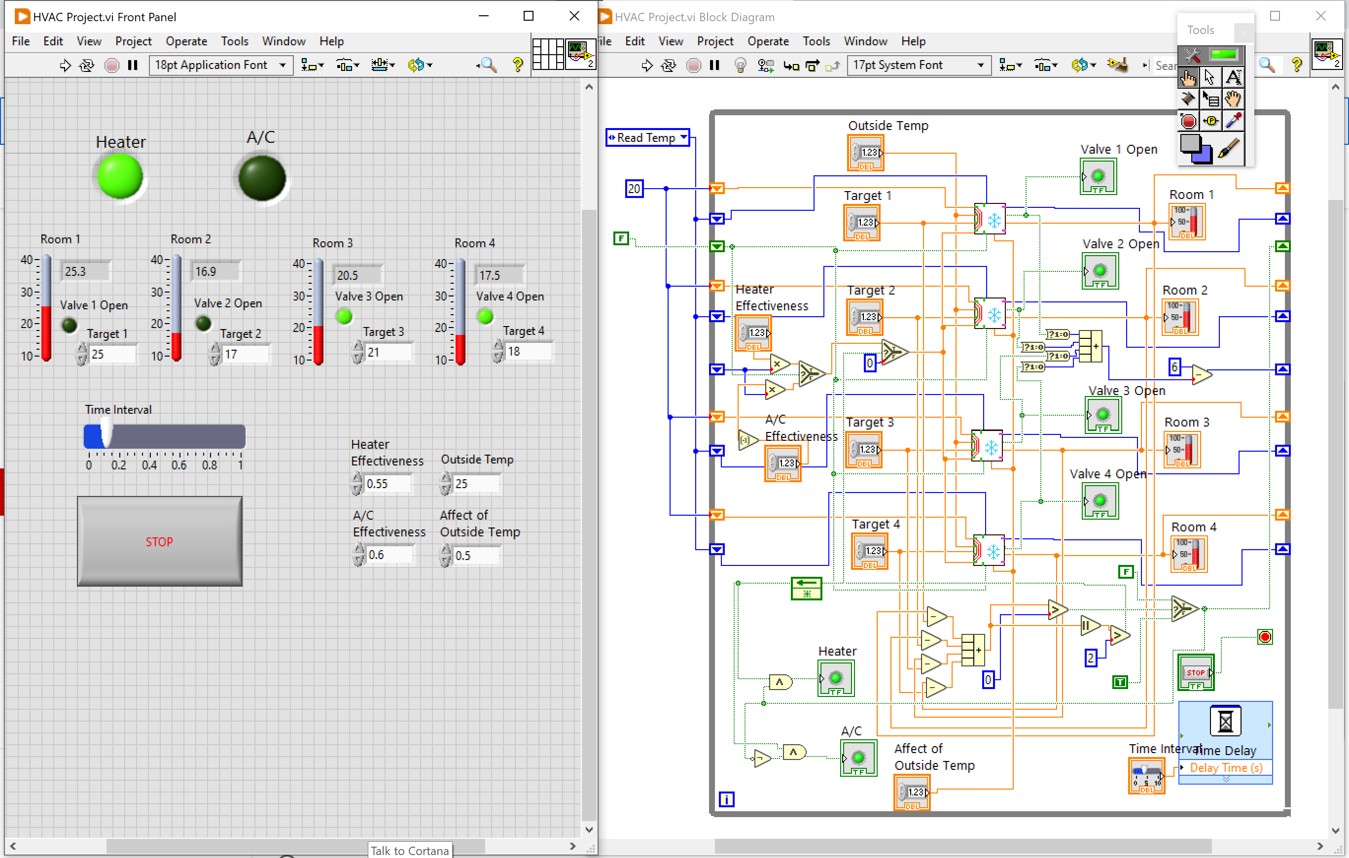Screen dimensions: 1349x858
Task: Open Read Temp enum constant dropdown
Action: pos(683,137)
